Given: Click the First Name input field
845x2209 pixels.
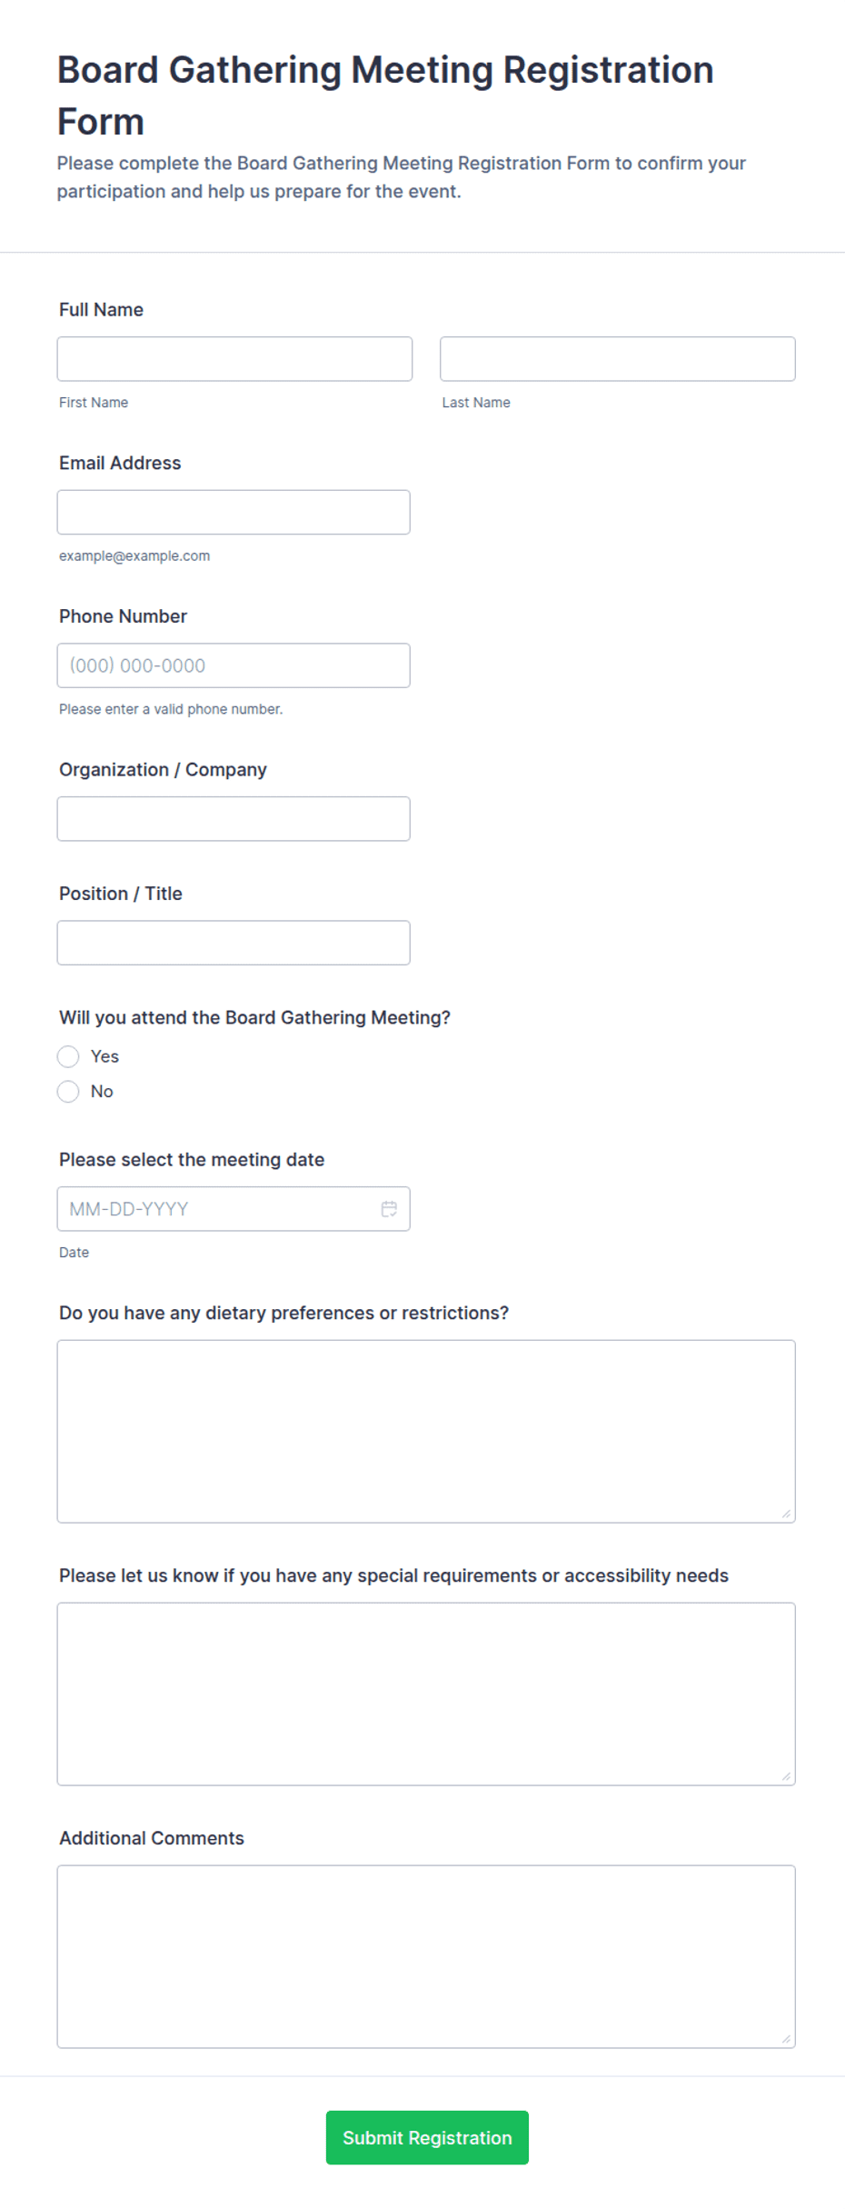Looking at the screenshot, I should pos(234,359).
